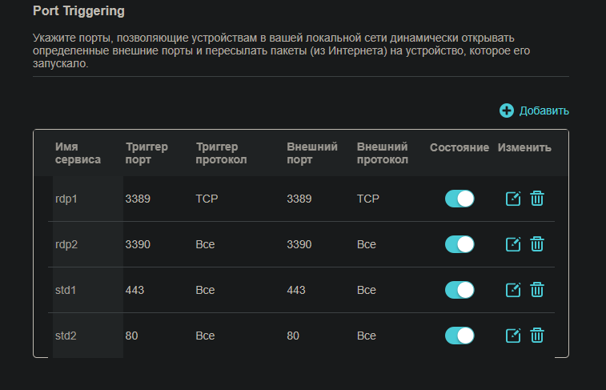Disable the rdp1 status toggle
606x390 pixels.
(460, 199)
